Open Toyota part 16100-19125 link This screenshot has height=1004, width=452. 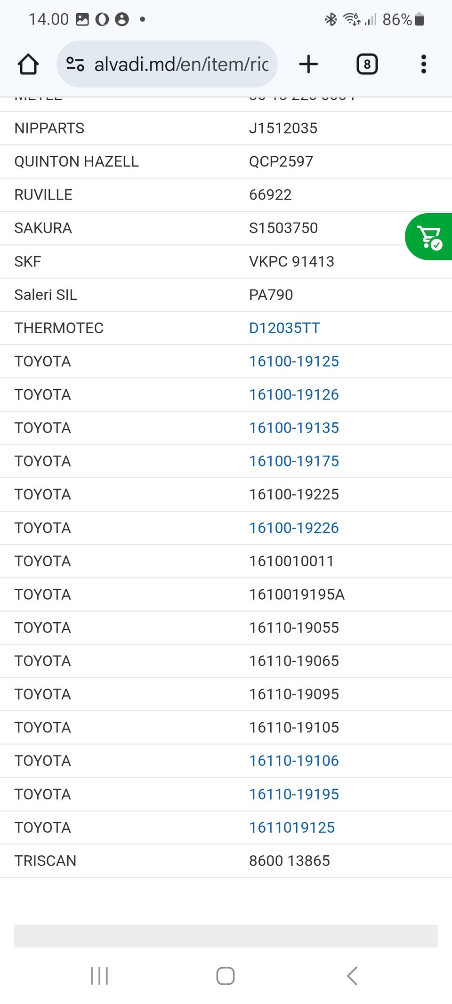coord(294,361)
